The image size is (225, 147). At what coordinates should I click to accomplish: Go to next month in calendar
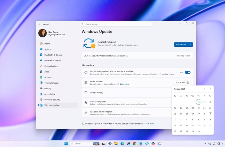point(210,89)
